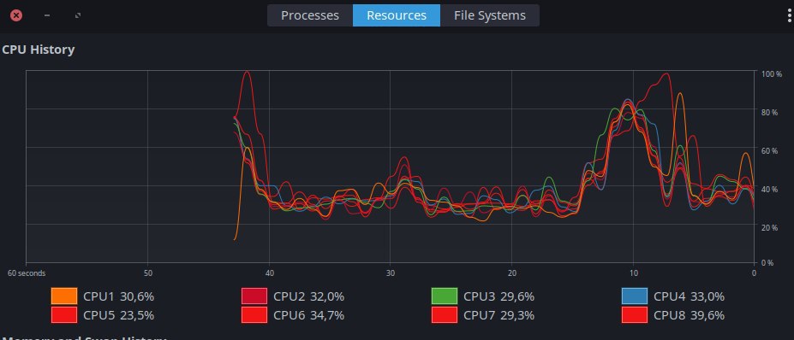Click the CPU5 23,5% label
Screen dimensions: 794x340
[x=118, y=315]
